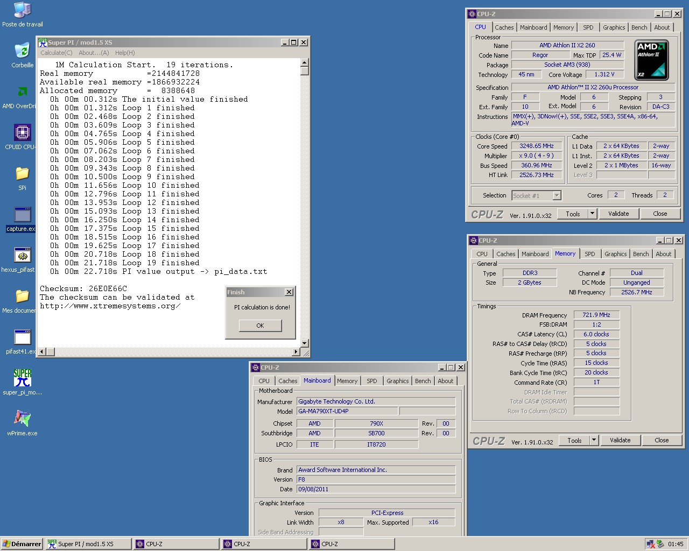Image resolution: width=689 pixels, height=551 pixels.
Task: Click Close in Memory CPU-Z window
Action: tap(662, 440)
